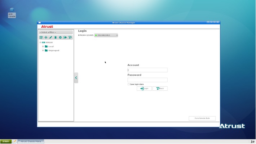
Task: Open the 192.168.100.1 IP address dropdown
Action: click(106, 35)
